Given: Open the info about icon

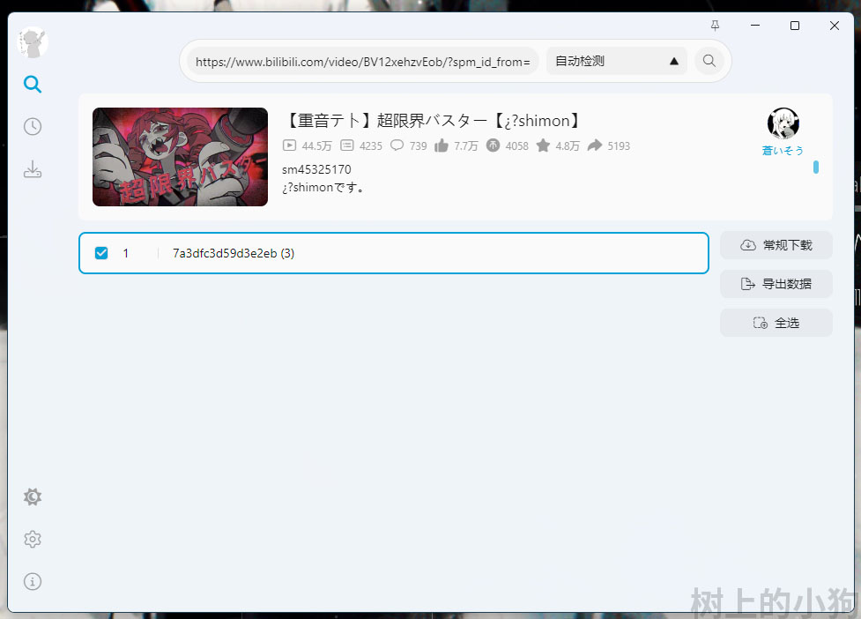Looking at the screenshot, I should 33,582.
